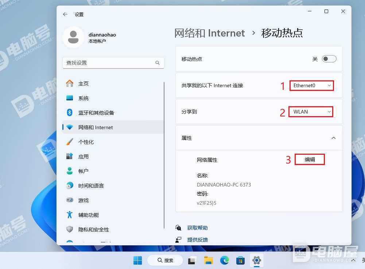This screenshot has width=365, height=269.
Task: Click the 编辑 button for network properties
Action: tap(310, 159)
